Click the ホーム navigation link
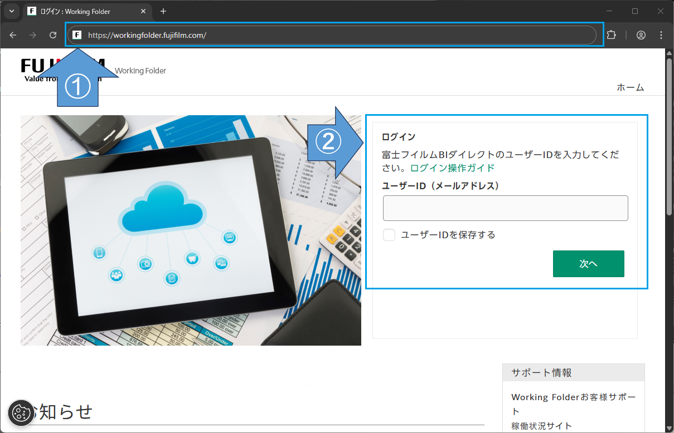The height and width of the screenshot is (433, 674). point(631,87)
